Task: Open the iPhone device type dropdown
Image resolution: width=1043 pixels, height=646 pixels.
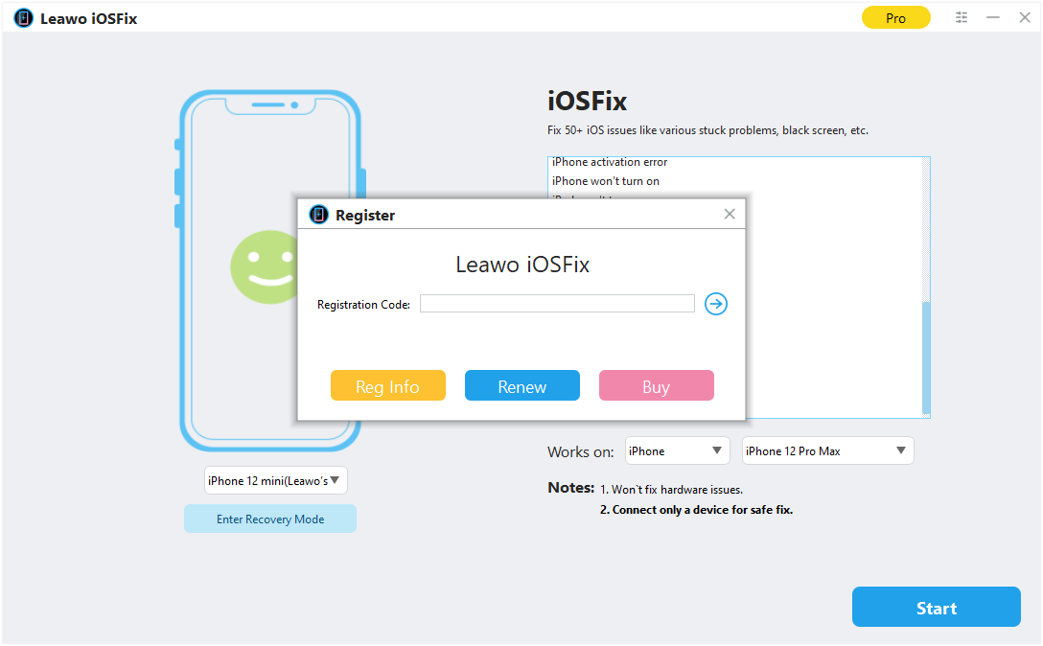Action: coord(677,451)
